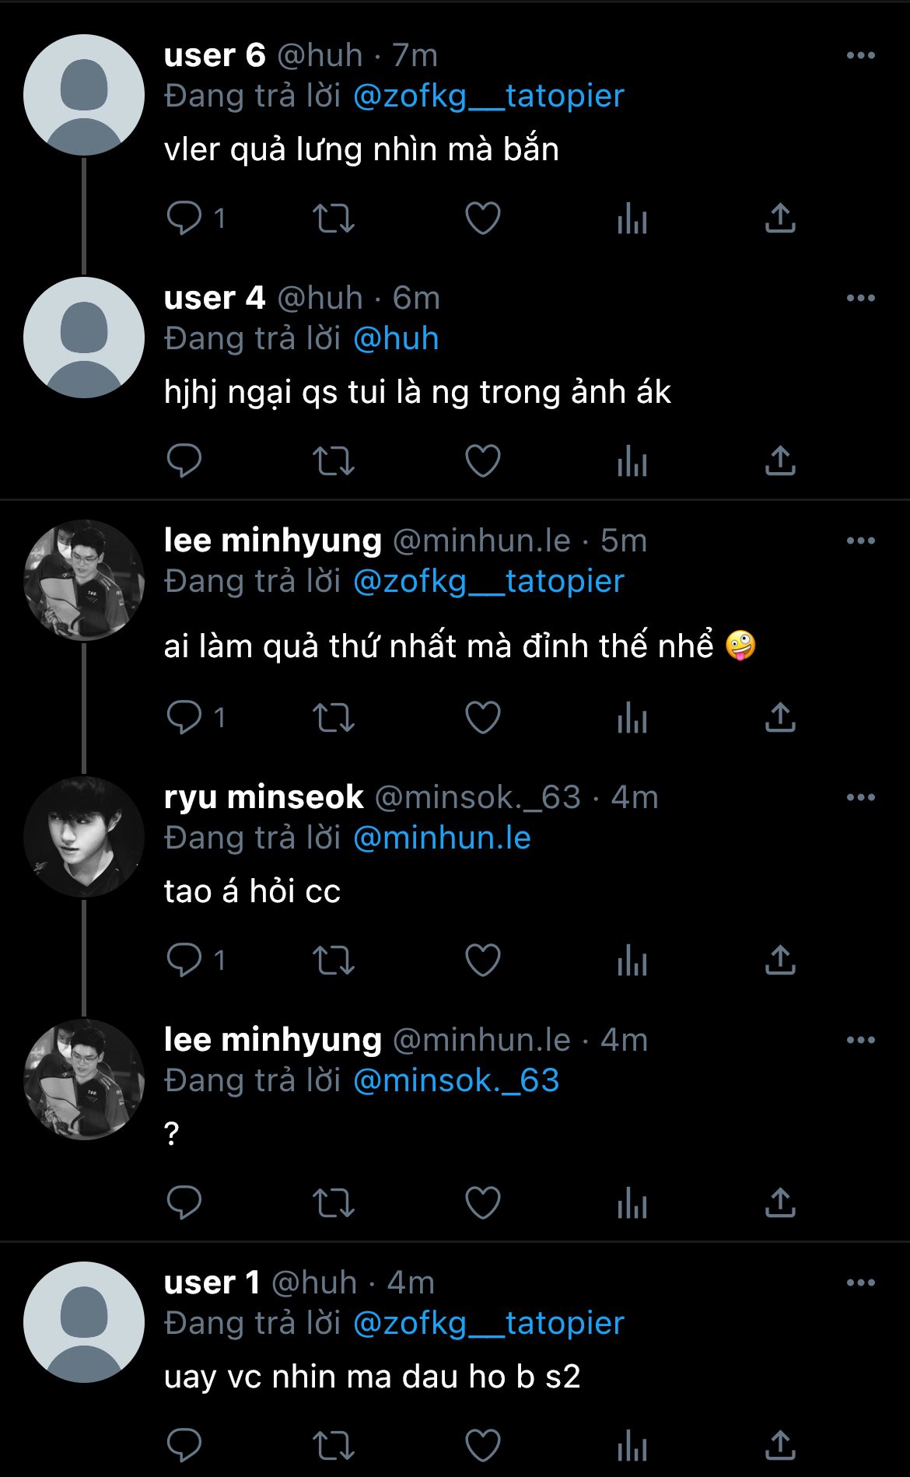Open the @minhun.le mention link
Image resolution: width=910 pixels, height=1477 pixels.
[x=442, y=838]
